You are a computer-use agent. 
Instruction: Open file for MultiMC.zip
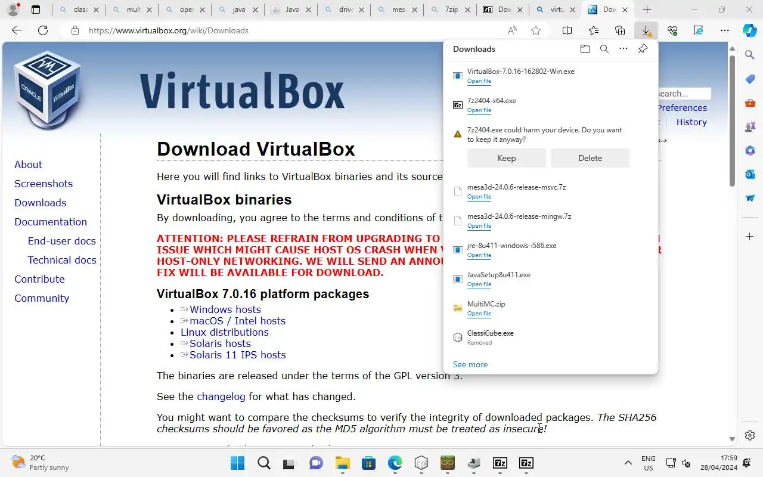(479, 314)
